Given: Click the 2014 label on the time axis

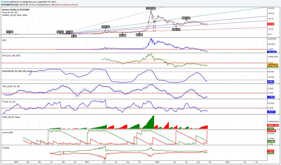Looking at the screenshot, I should [x=157, y=162].
